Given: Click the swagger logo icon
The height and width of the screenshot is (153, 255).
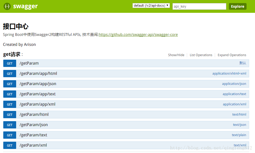Looking at the screenshot, I should pos(7,6).
